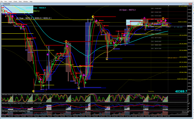Click the mR2 pivot level label
Screen dimensions: 194x119
pos(156,16)
